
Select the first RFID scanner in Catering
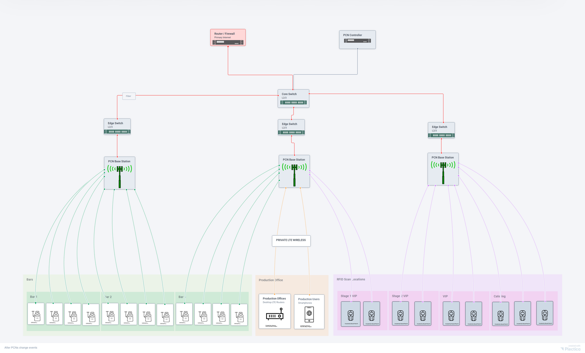(x=501, y=314)
